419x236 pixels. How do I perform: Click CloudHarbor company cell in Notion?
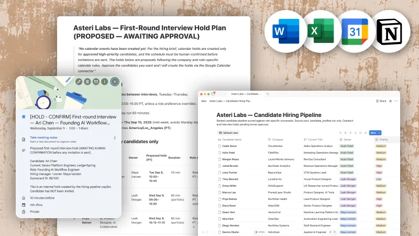pos(275,146)
